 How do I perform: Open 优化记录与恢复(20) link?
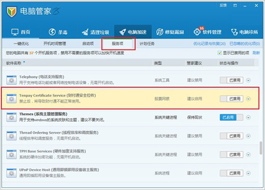209,44
